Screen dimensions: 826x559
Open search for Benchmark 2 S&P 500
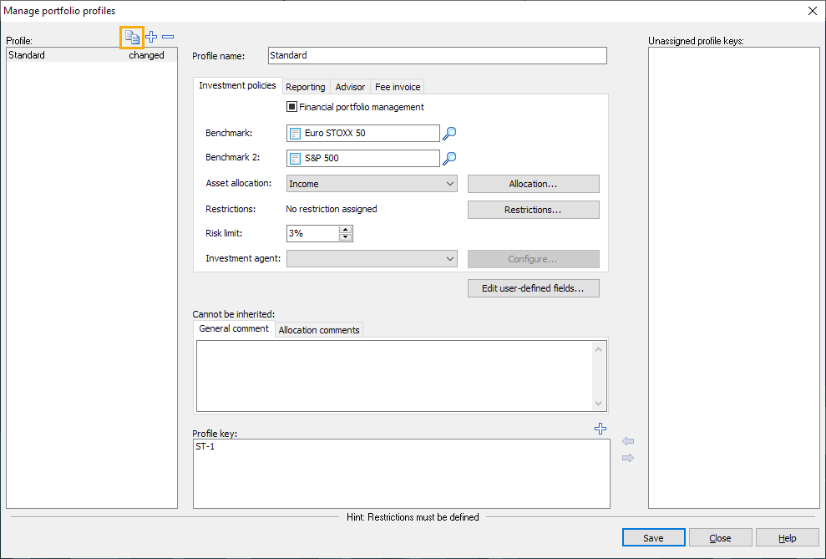[x=449, y=158]
